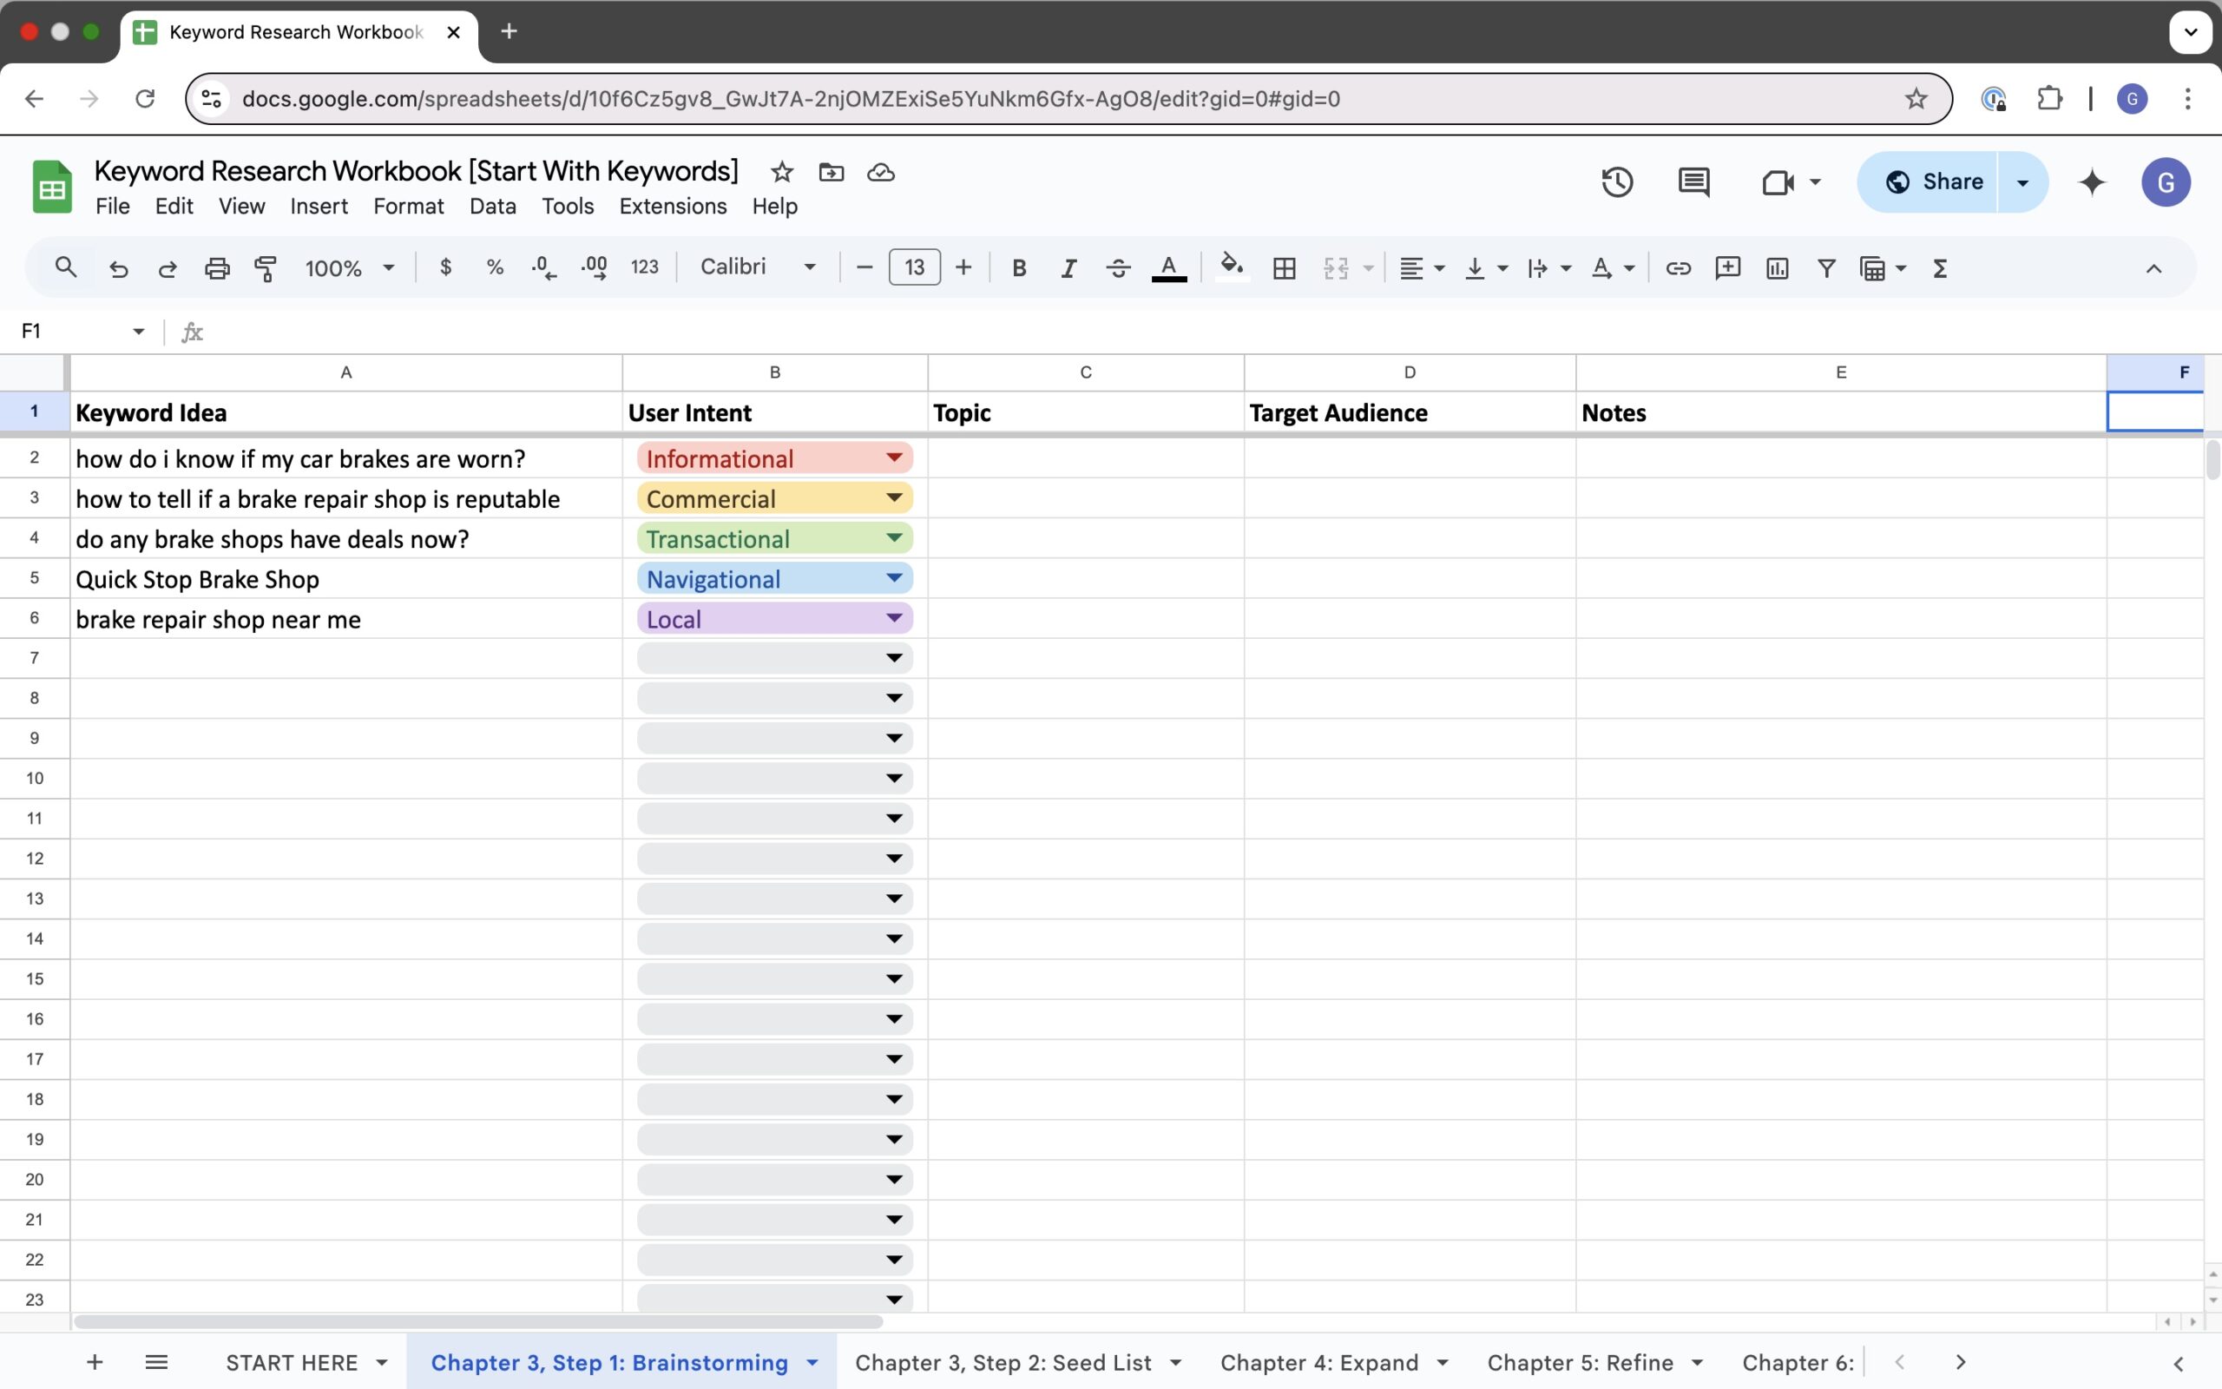Screen dimensions: 2222x1389
Task: Decrease font size with minus button
Action: (863, 267)
